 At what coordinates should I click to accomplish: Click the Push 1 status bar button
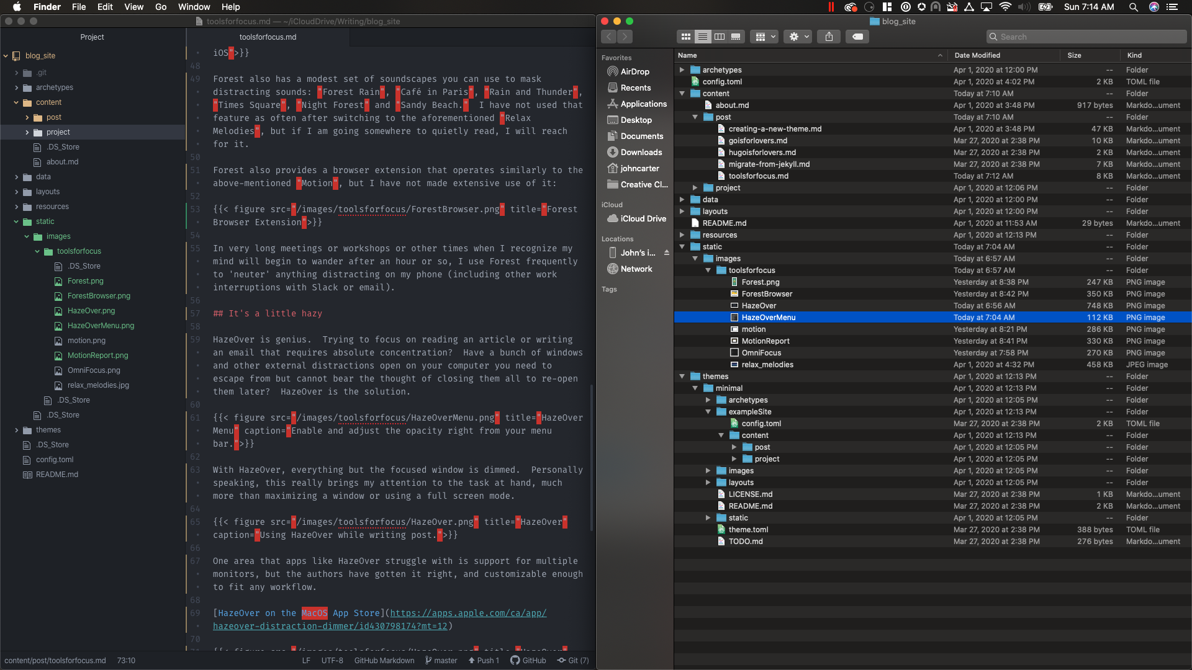[x=484, y=660]
